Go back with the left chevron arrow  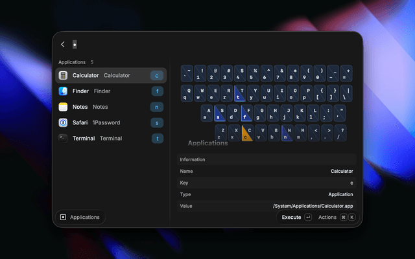click(x=63, y=45)
